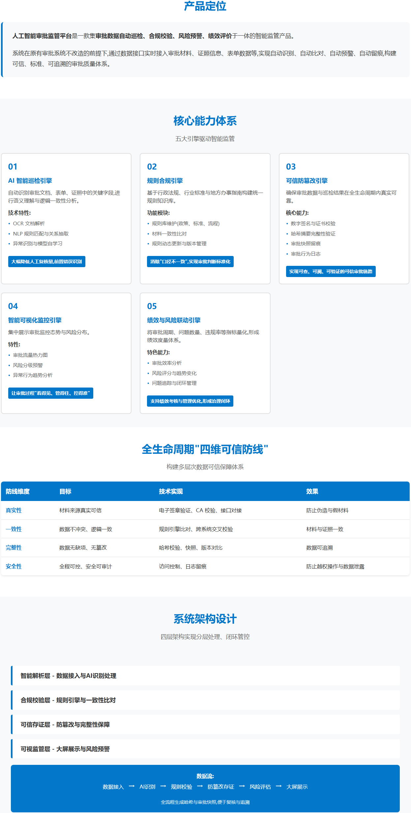Image resolution: width=411 pixels, height=813 pixels.
Task: Click the 技术实现 column header
Action: point(171,491)
